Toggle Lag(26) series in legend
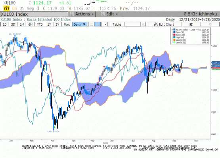 coord(180,38)
